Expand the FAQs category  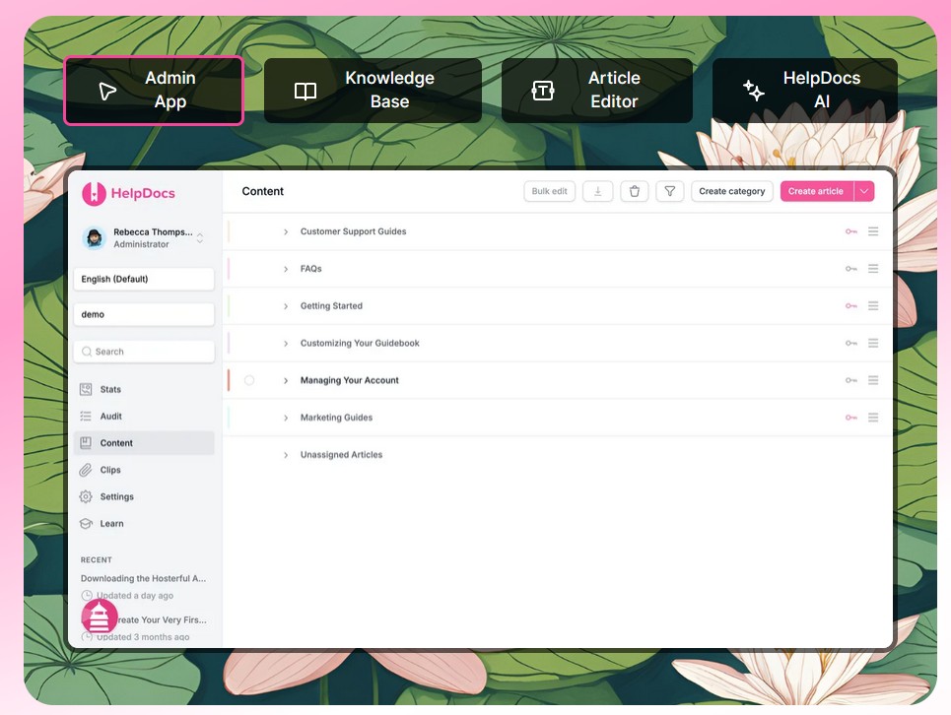pyautogui.click(x=286, y=269)
